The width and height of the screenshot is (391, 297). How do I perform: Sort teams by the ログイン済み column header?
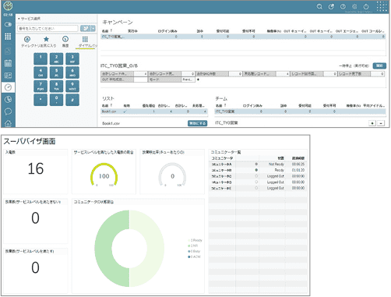click(252, 106)
